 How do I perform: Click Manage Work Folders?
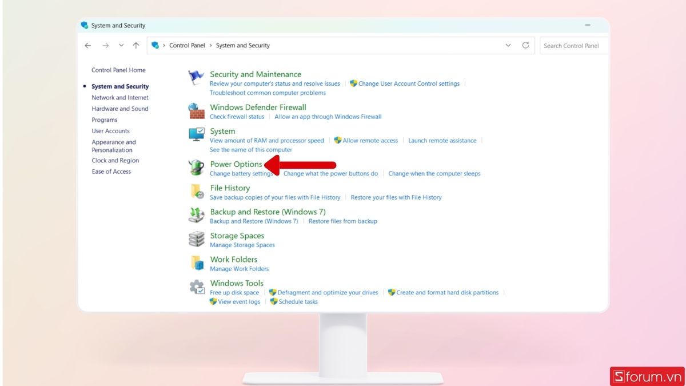pyautogui.click(x=239, y=269)
